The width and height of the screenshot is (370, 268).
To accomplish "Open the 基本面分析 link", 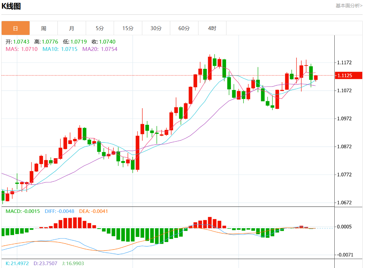I will click(349, 5).
